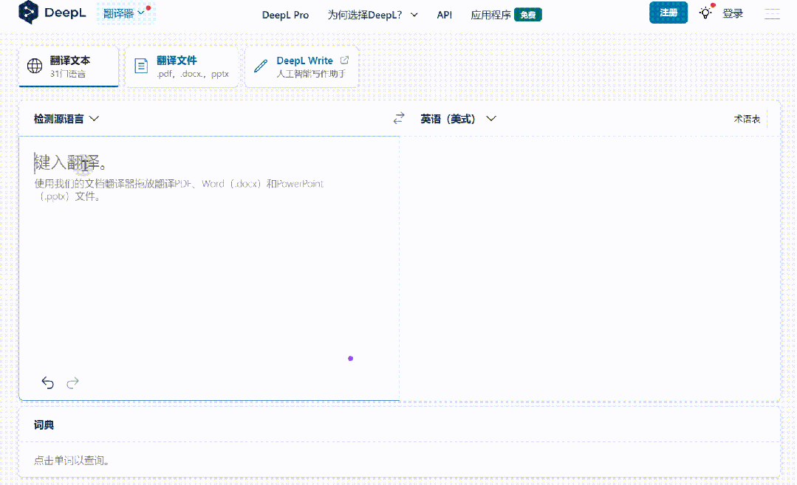Select DeepL Pro in the navigation bar
Screen dimensions: 797x485
[285, 13]
